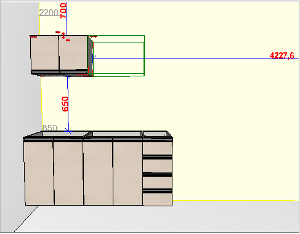Viewport: 300px width, 234px height.
Task: Select the fourth base cabinet door from left
Action: (128, 173)
